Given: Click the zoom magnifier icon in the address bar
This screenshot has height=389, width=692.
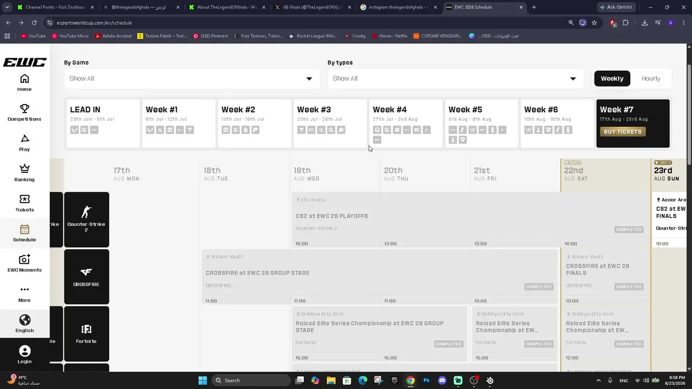Looking at the screenshot, I should tap(571, 23).
